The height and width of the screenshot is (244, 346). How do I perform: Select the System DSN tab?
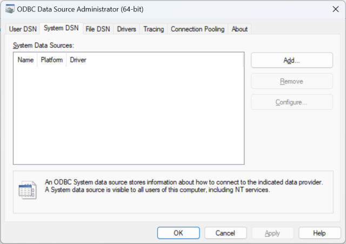point(61,29)
